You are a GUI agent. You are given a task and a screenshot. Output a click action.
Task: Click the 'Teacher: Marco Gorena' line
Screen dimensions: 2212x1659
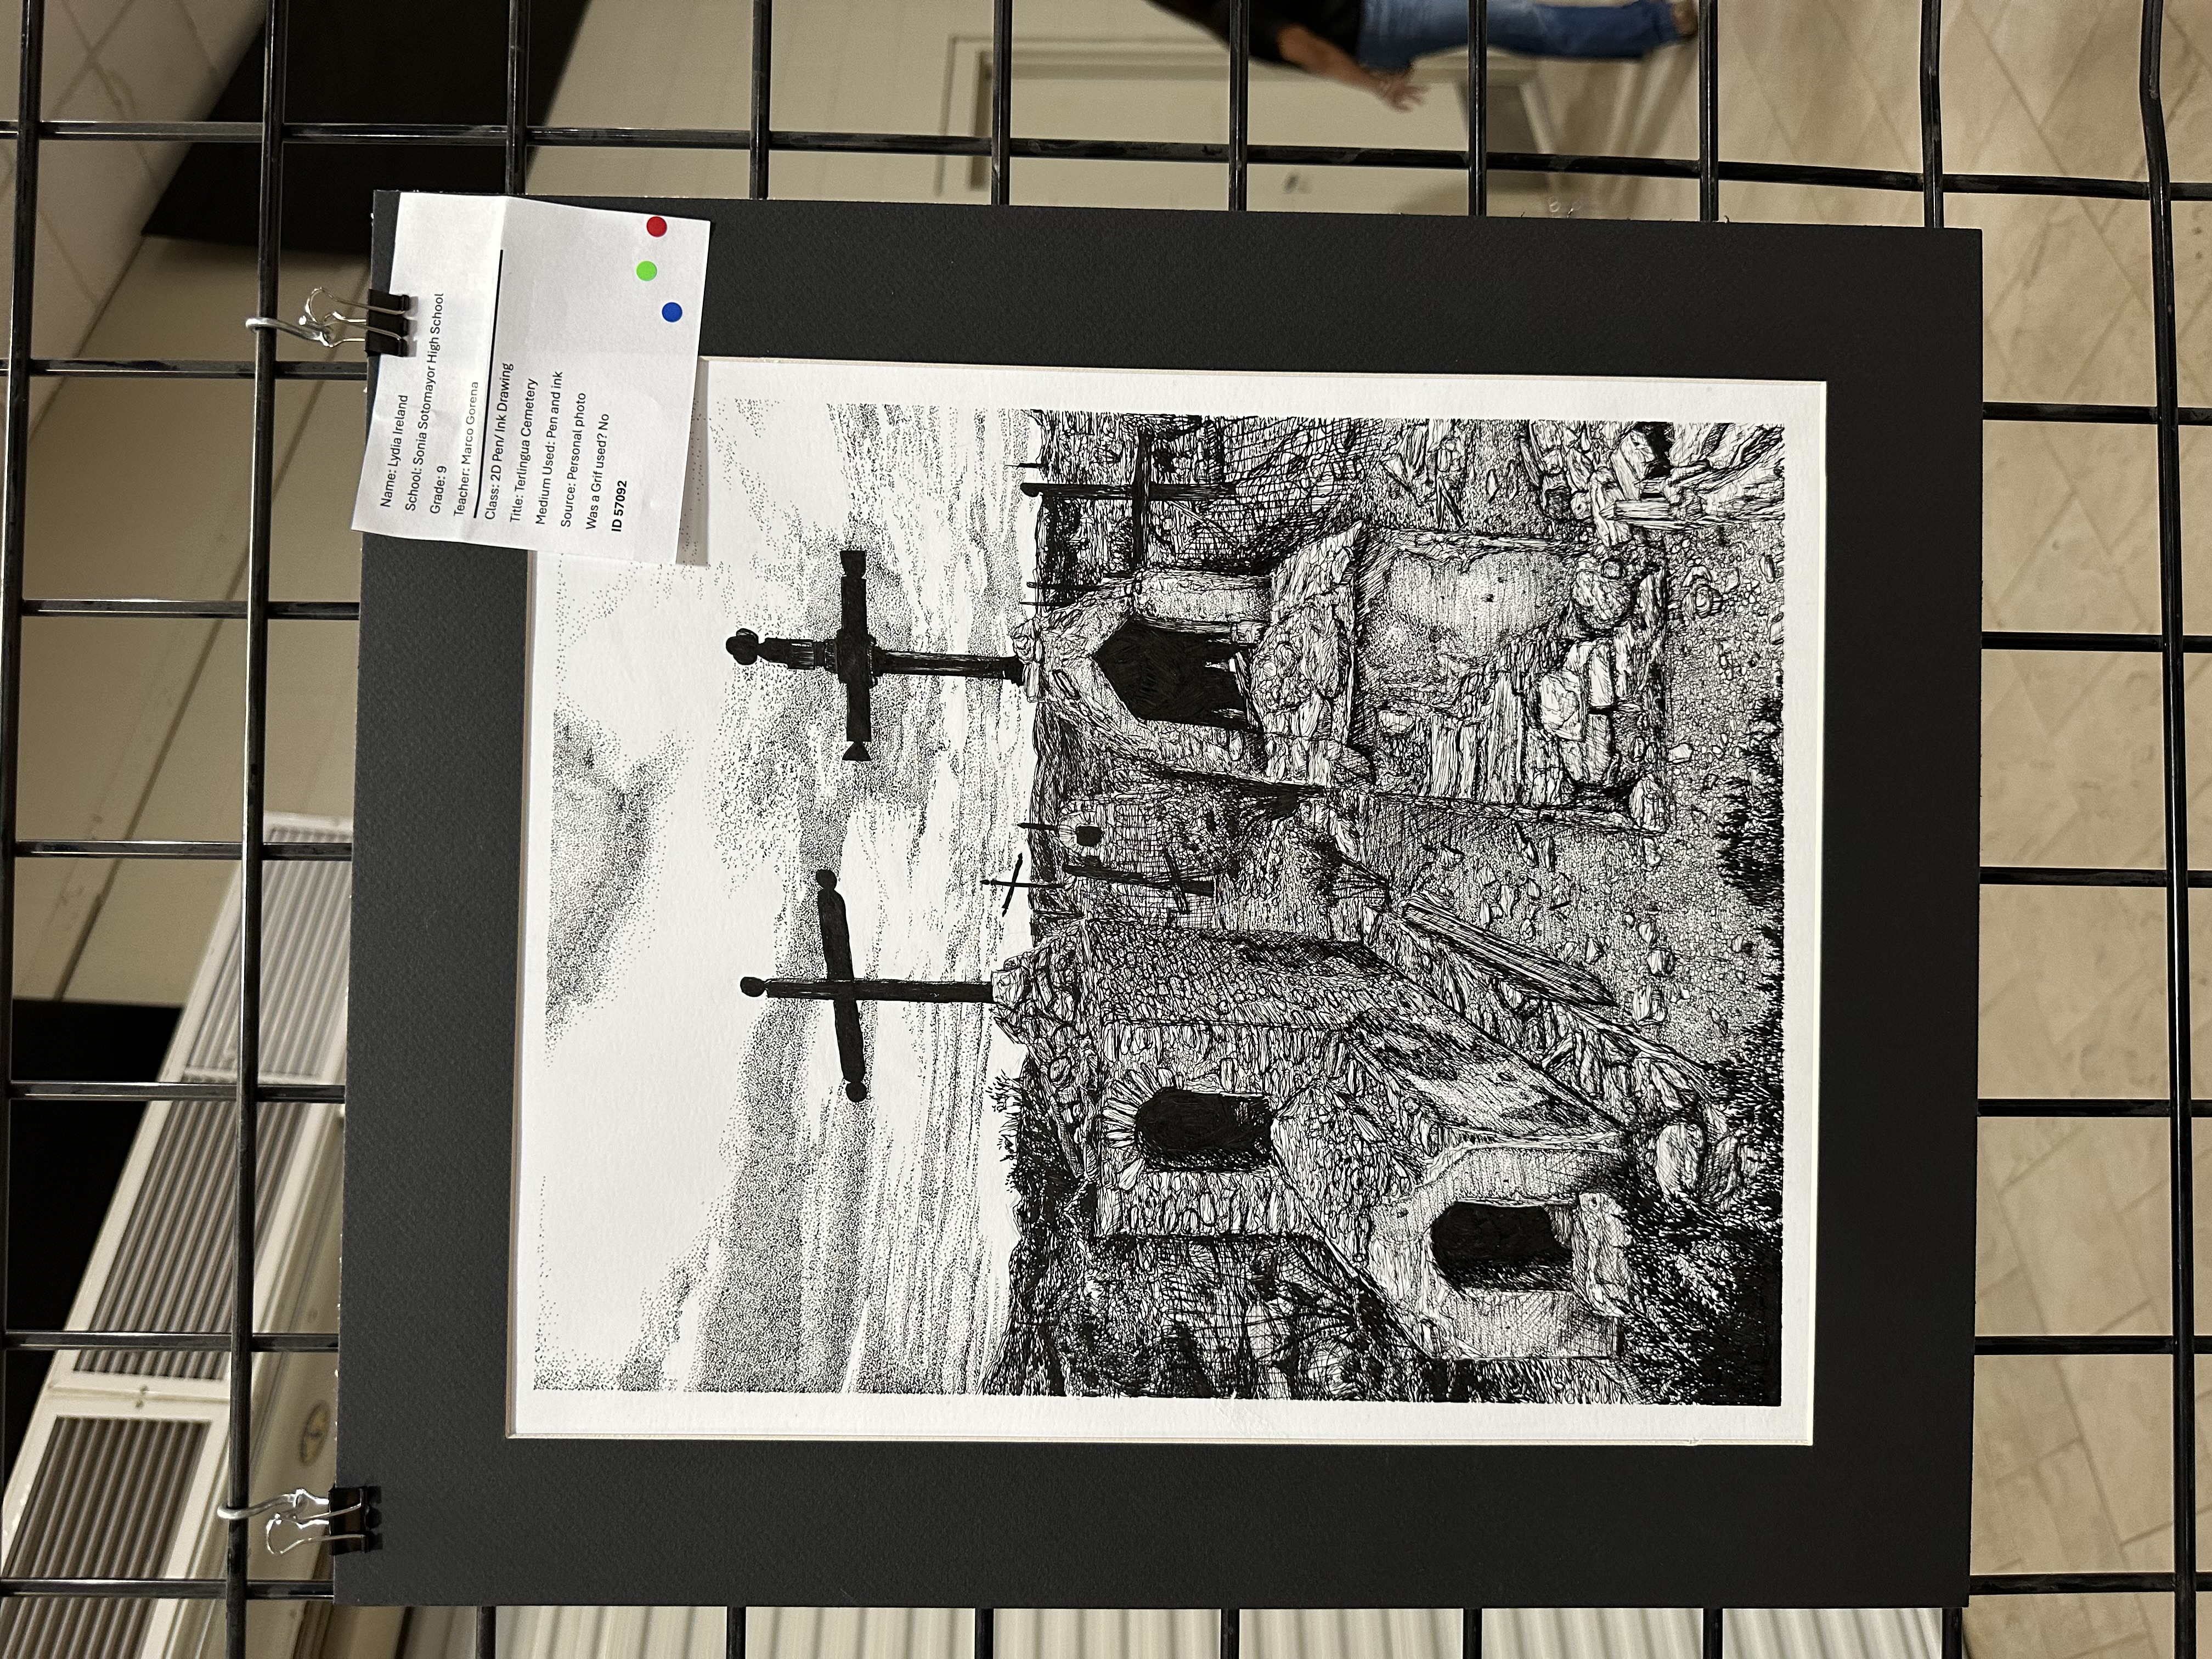[x=466, y=448]
